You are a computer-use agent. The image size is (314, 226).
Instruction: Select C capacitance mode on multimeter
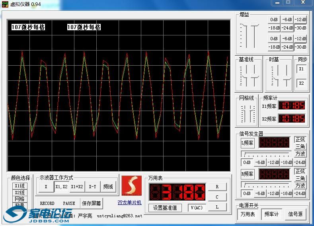click(217, 197)
